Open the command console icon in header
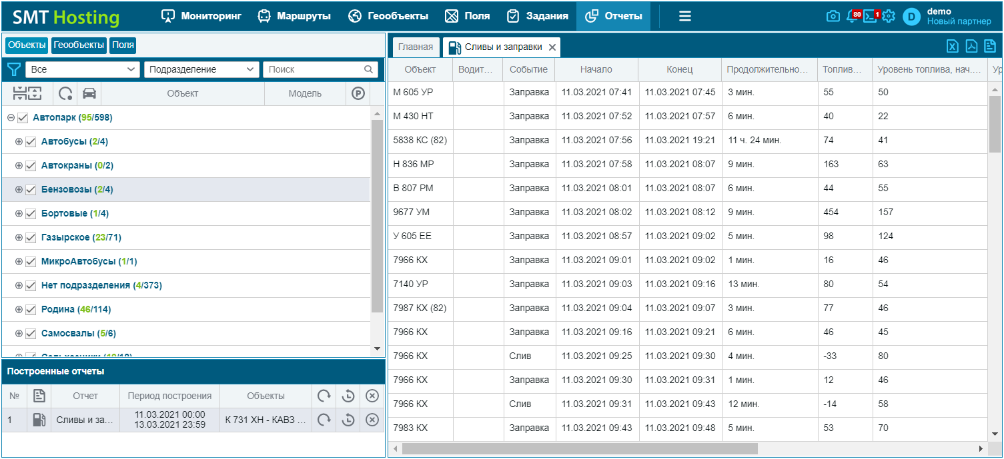This screenshot has height=459, width=1004. tap(870, 16)
